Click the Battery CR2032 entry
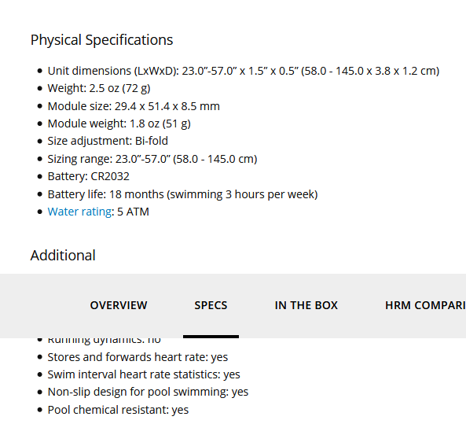This screenshot has height=446, width=466. 89,176
